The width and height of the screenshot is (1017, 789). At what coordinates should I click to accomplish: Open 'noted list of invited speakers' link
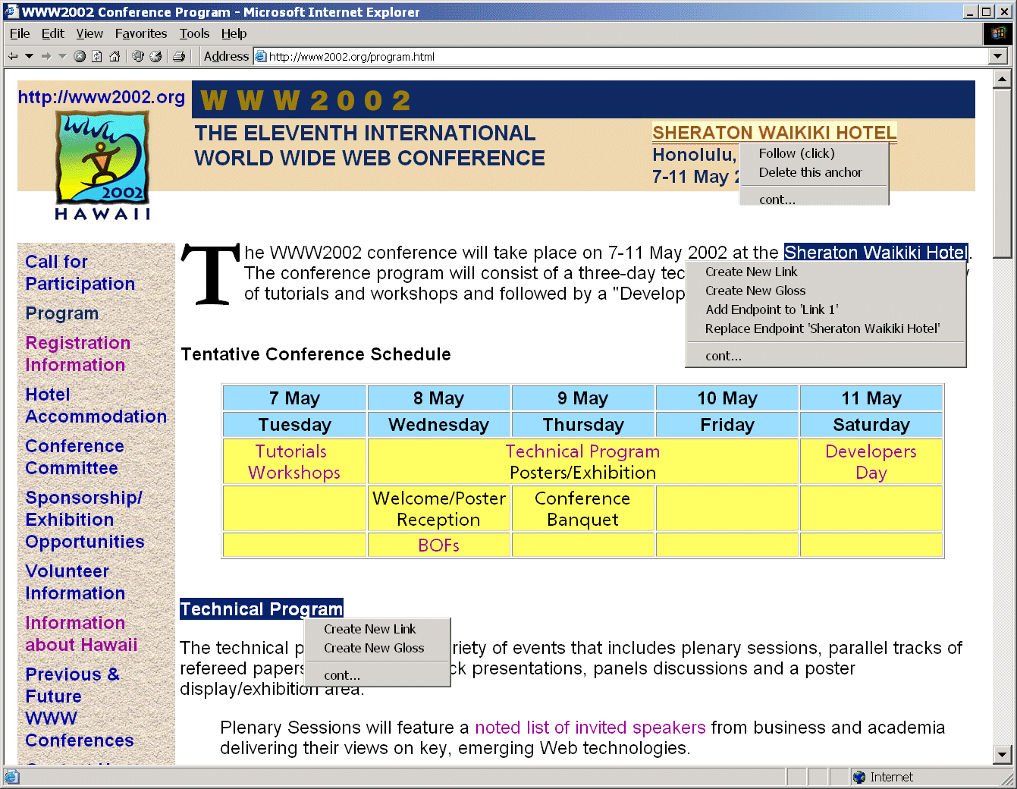tap(589, 728)
